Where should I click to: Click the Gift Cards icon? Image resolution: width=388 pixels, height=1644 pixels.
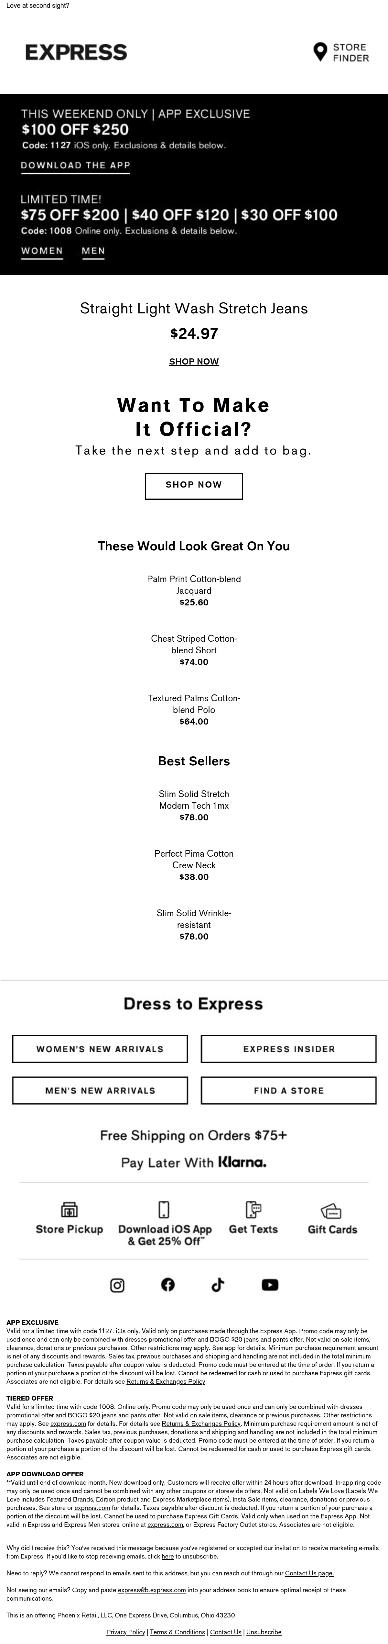click(331, 1210)
